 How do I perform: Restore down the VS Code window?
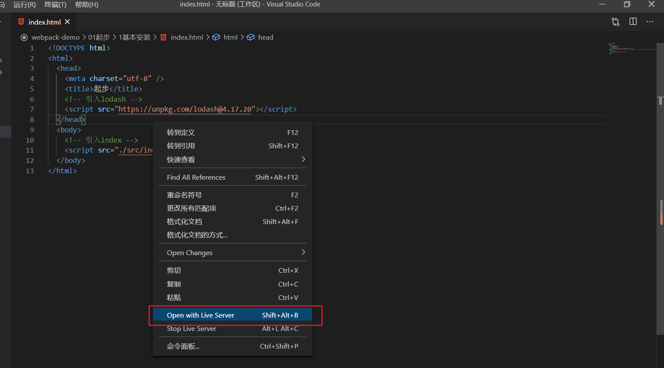[x=627, y=4]
